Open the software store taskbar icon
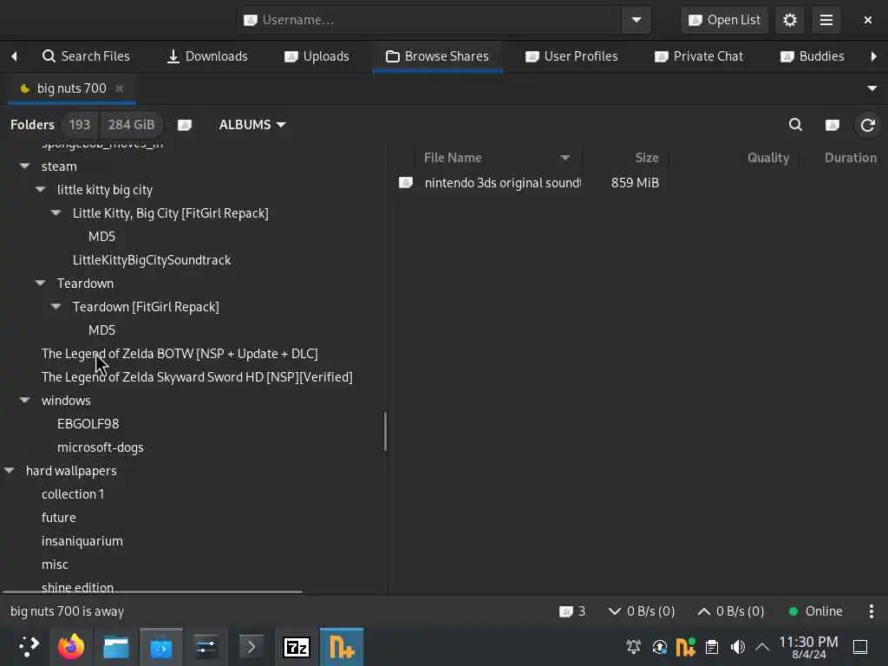The width and height of the screenshot is (888, 666). [160, 647]
